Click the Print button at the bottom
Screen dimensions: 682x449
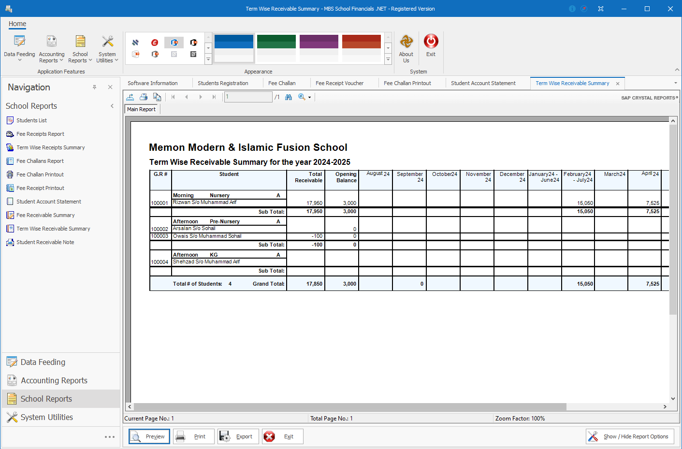click(x=194, y=436)
